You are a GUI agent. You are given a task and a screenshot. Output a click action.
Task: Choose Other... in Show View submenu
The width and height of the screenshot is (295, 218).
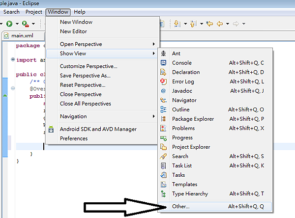point(215,207)
